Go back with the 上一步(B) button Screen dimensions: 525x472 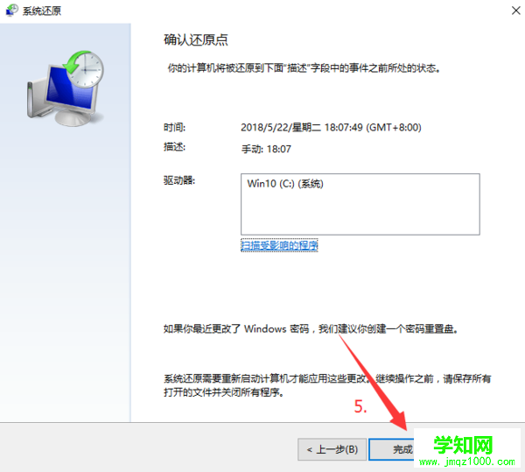click(x=332, y=449)
